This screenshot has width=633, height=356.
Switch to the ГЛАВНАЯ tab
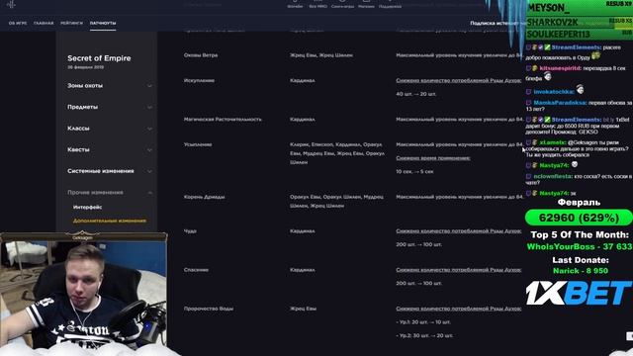[x=44, y=23]
